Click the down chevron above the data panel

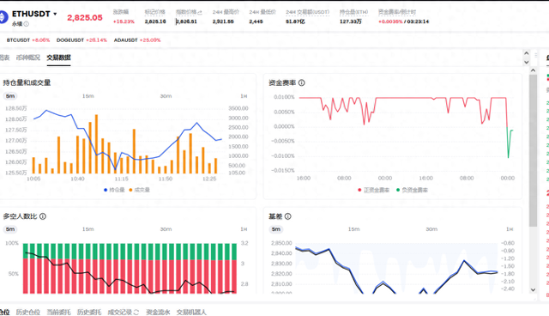pyautogui.click(x=526, y=62)
